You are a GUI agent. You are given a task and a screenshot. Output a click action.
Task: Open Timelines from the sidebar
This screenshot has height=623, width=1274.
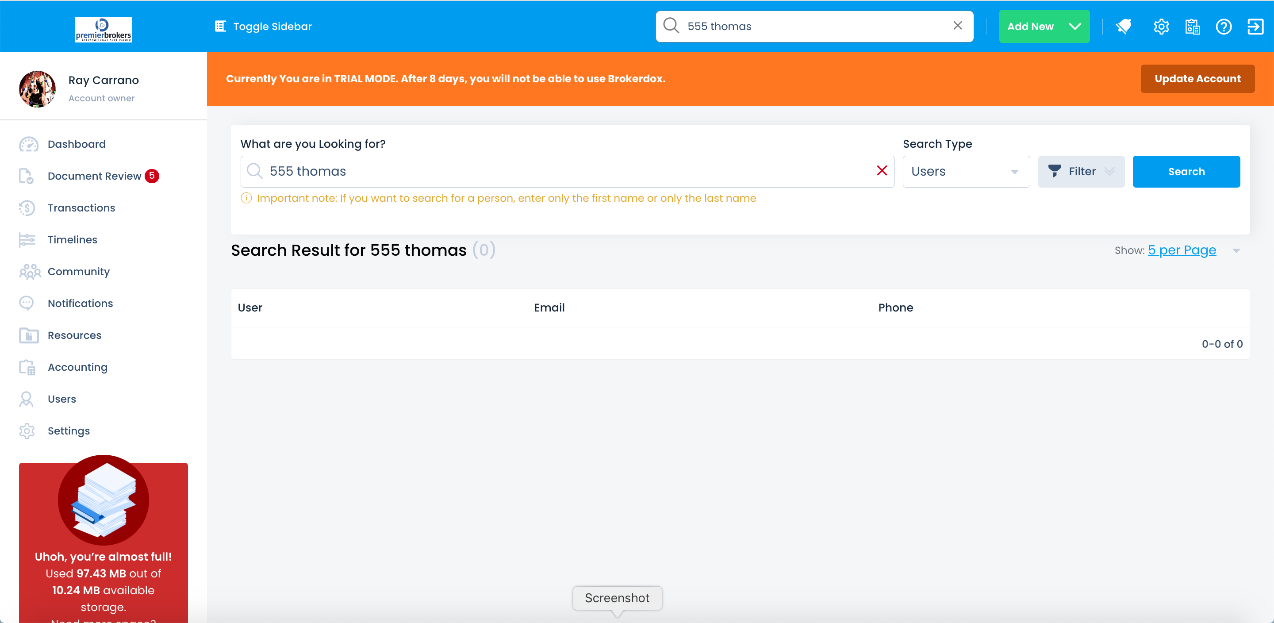73,239
